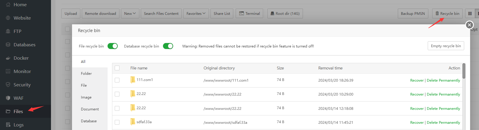Image resolution: width=479 pixels, height=130 pixels.
Task: Tick the select-all checkbox in File name header
Action: (x=117, y=68)
